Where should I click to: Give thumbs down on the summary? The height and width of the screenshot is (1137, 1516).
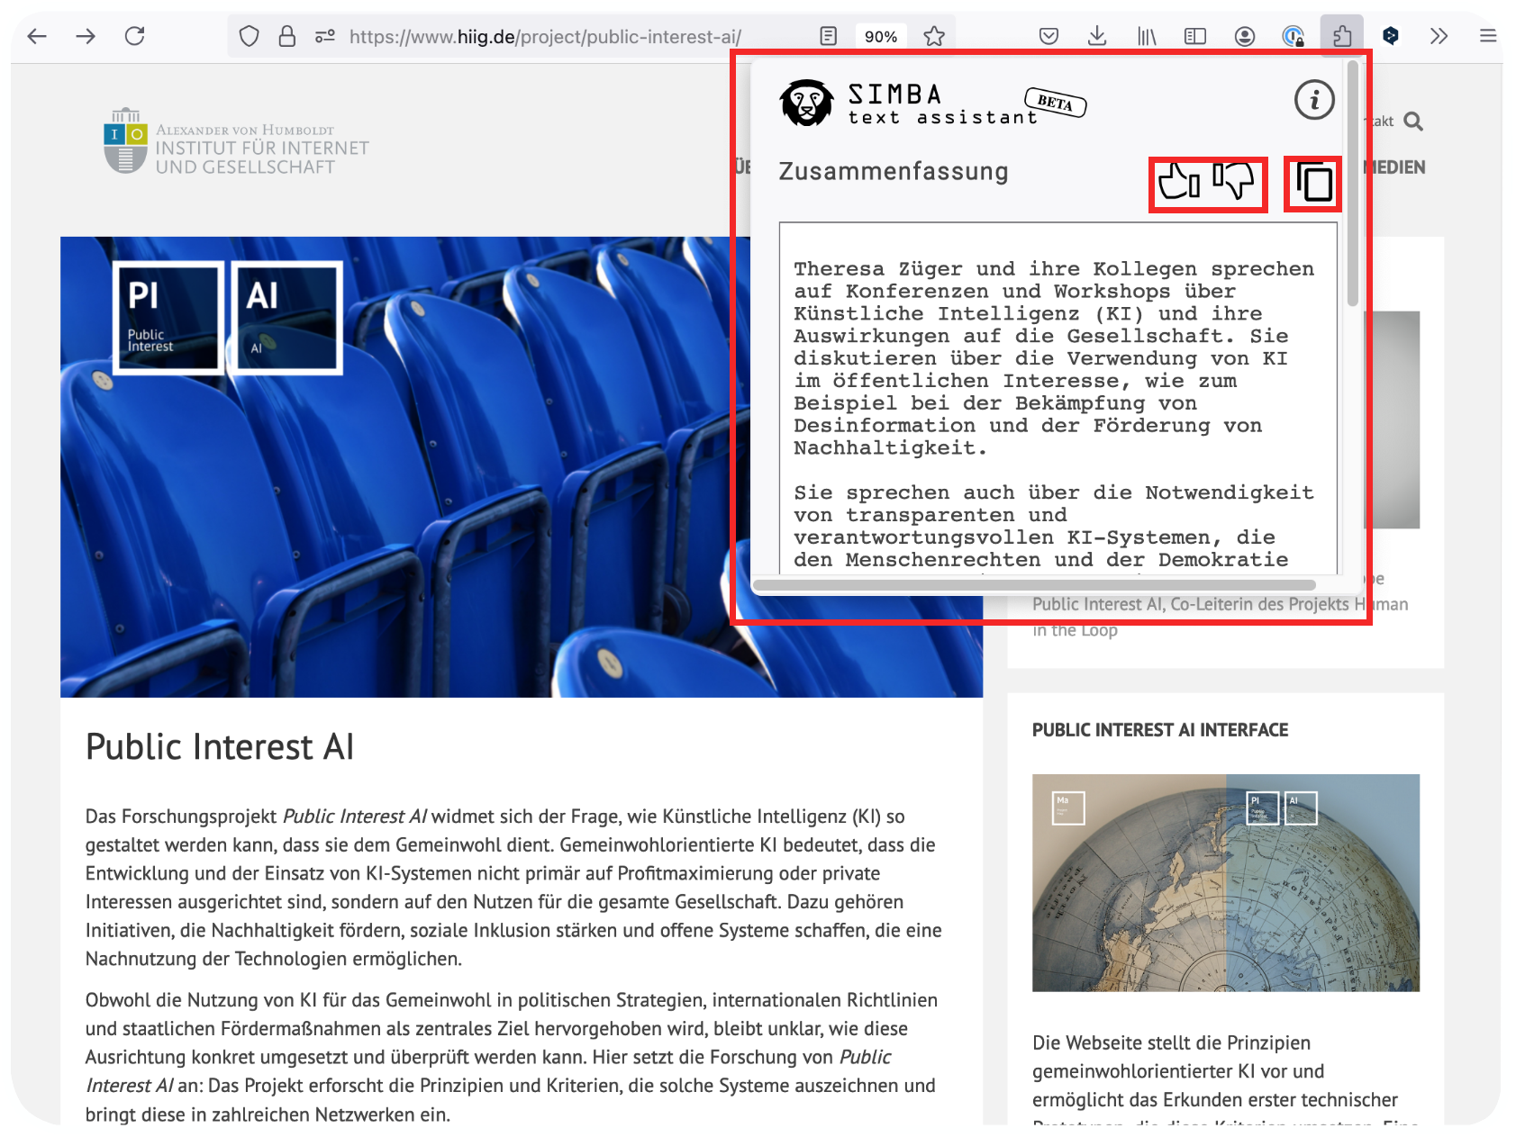[1233, 181]
